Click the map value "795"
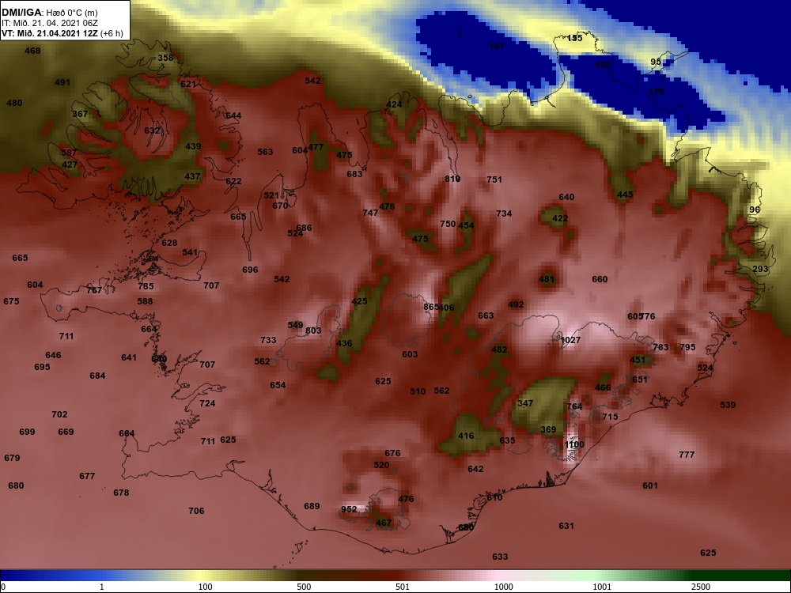Image resolution: width=791 pixels, height=593 pixels. [687, 347]
